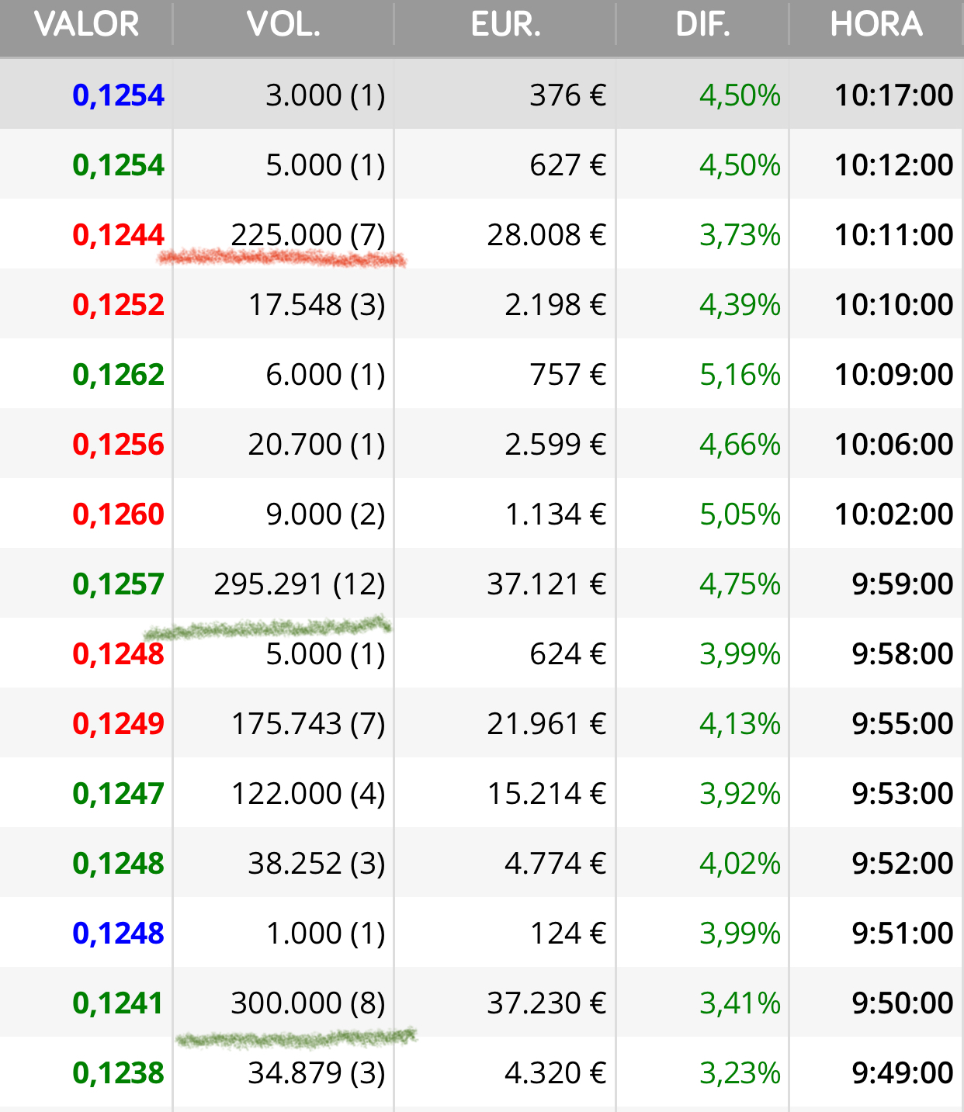This screenshot has height=1112, width=964.
Task: Click difference 4,66%
Action: coord(740,445)
